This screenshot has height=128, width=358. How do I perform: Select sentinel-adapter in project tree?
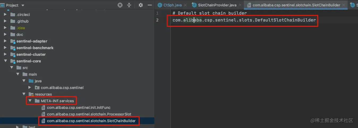pos(32,41)
